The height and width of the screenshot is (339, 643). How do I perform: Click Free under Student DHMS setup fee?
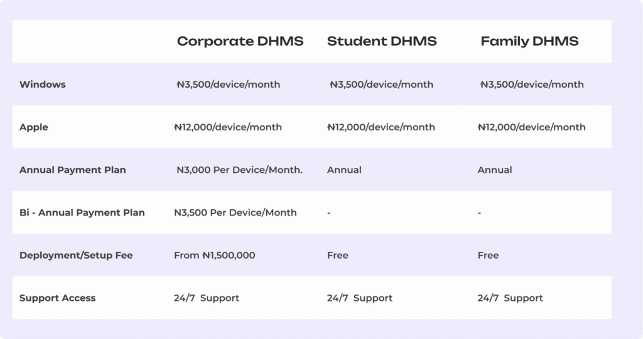click(338, 255)
